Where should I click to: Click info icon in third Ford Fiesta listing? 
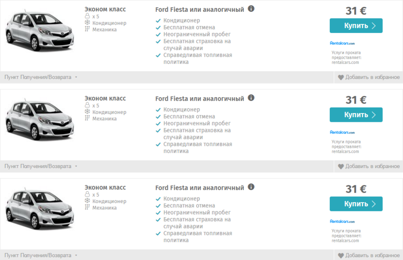click(x=251, y=187)
